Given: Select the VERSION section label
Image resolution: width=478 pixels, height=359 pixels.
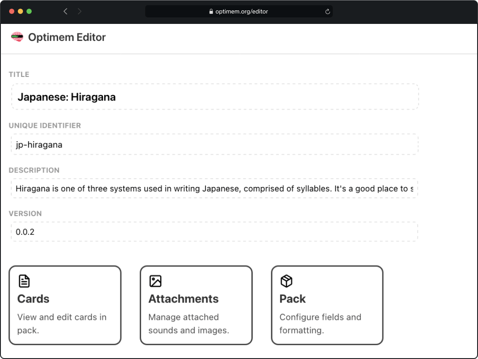Looking at the screenshot, I should pos(25,213).
